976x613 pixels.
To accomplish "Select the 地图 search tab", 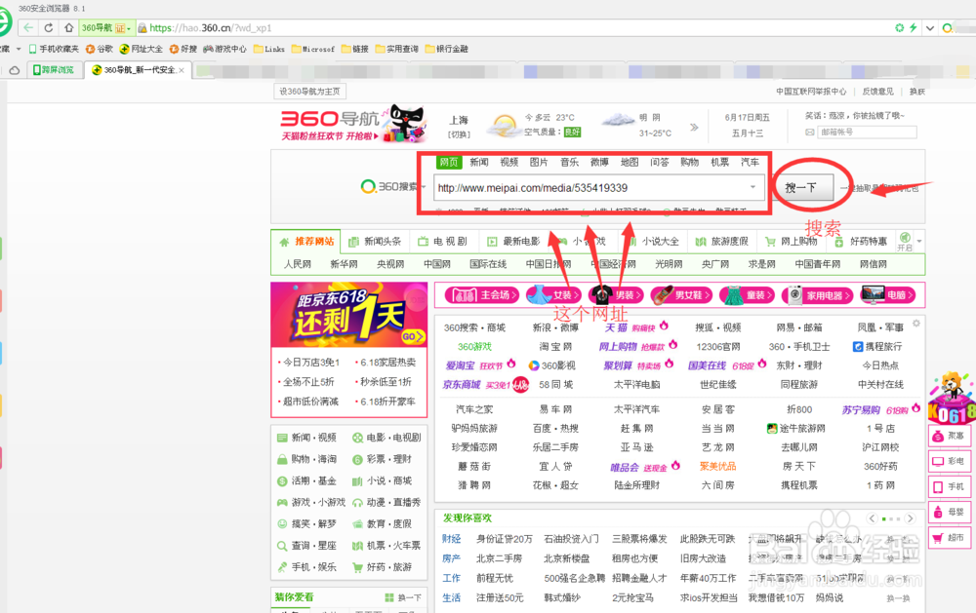I will [x=630, y=162].
